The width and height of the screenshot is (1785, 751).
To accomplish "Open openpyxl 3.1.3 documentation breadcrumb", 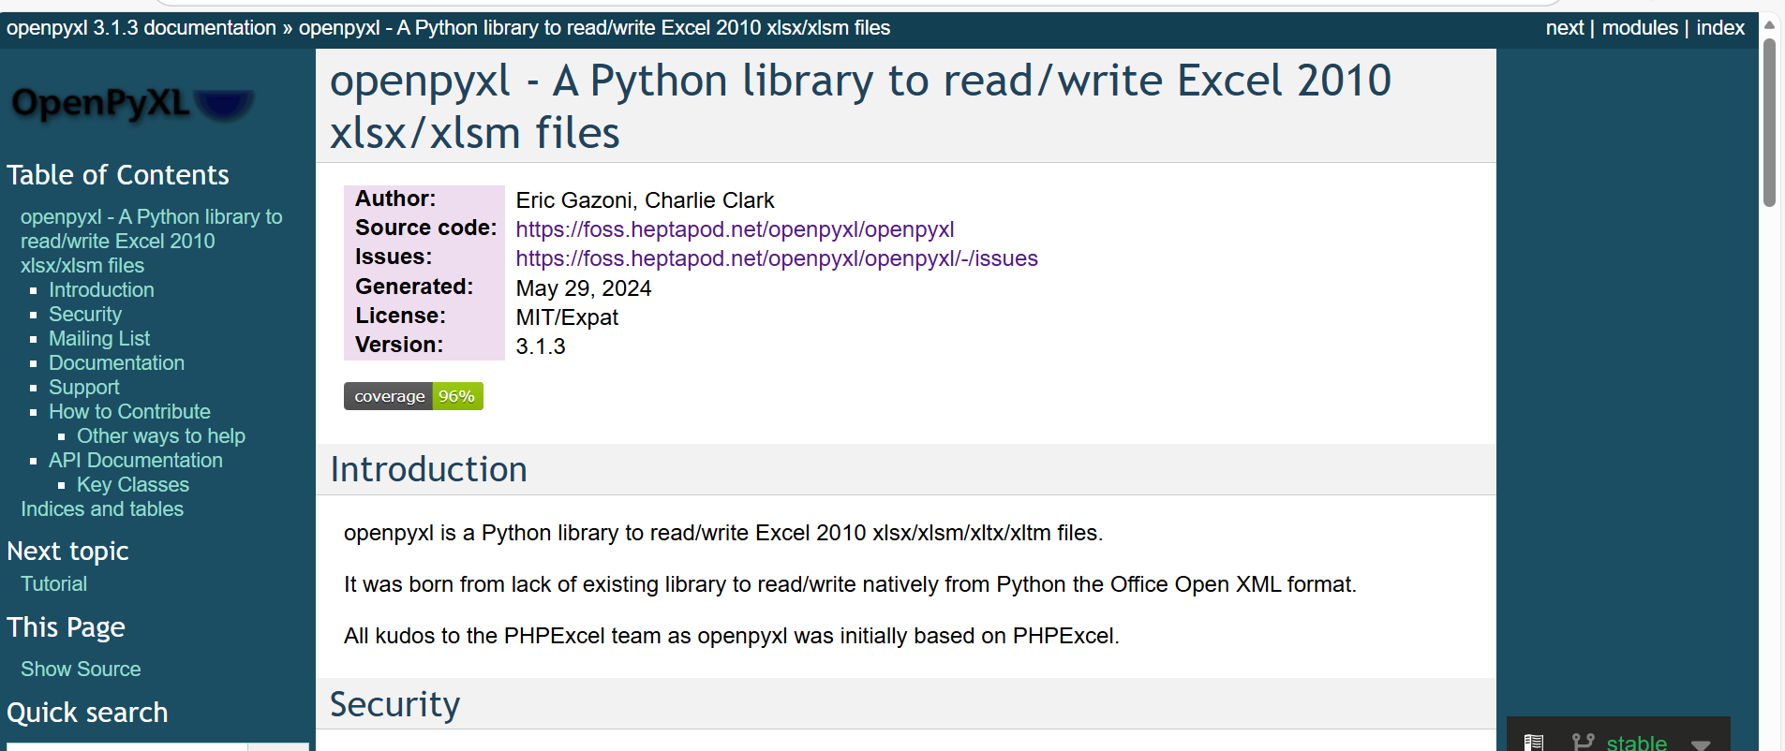I will click(141, 28).
